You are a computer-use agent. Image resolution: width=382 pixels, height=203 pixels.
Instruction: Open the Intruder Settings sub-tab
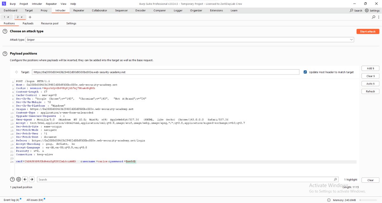pyautogui.click(x=71, y=23)
